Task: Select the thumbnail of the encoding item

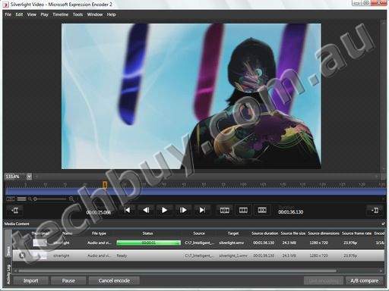Action: click(x=40, y=242)
